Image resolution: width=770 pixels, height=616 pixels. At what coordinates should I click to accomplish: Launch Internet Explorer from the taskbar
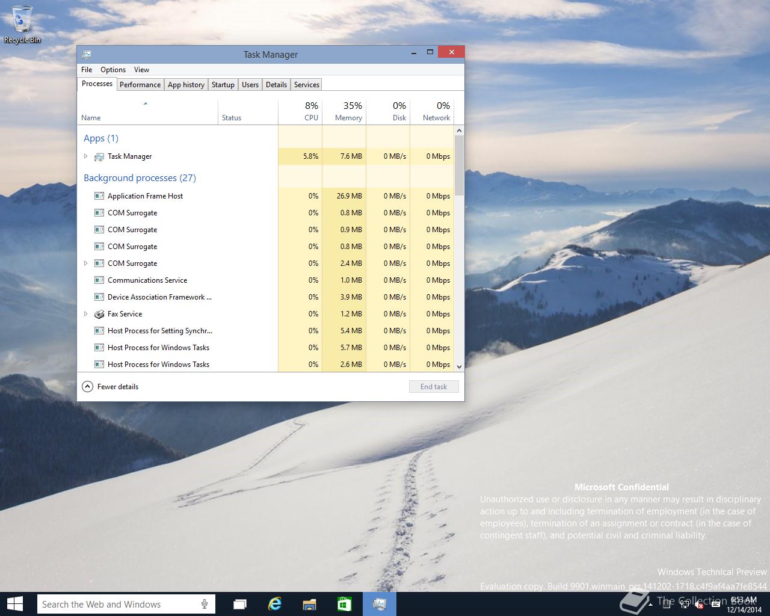[275, 604]
